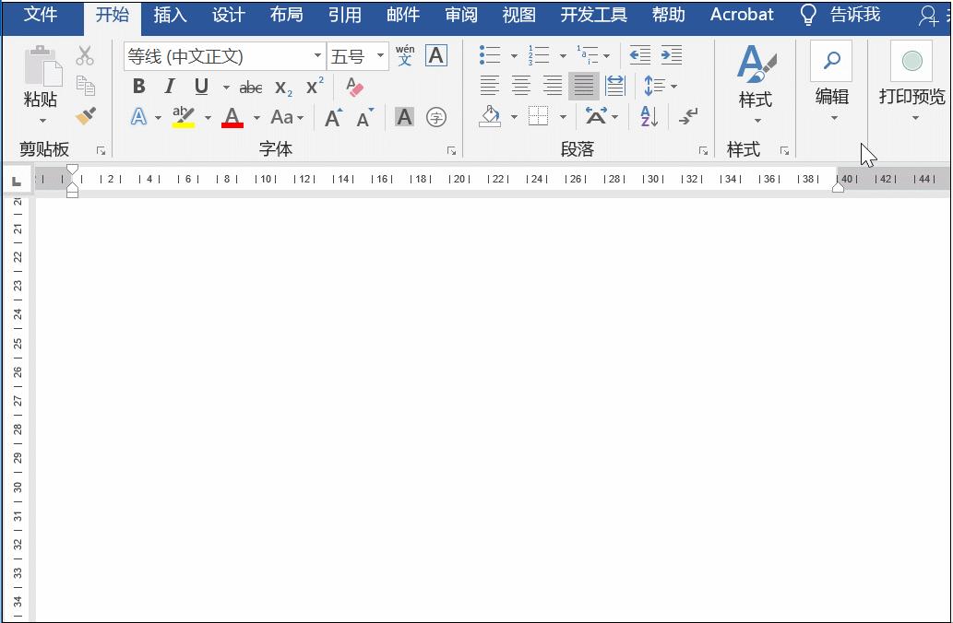
Task: Click the Cut scissors icon
Action: [85, 55]
